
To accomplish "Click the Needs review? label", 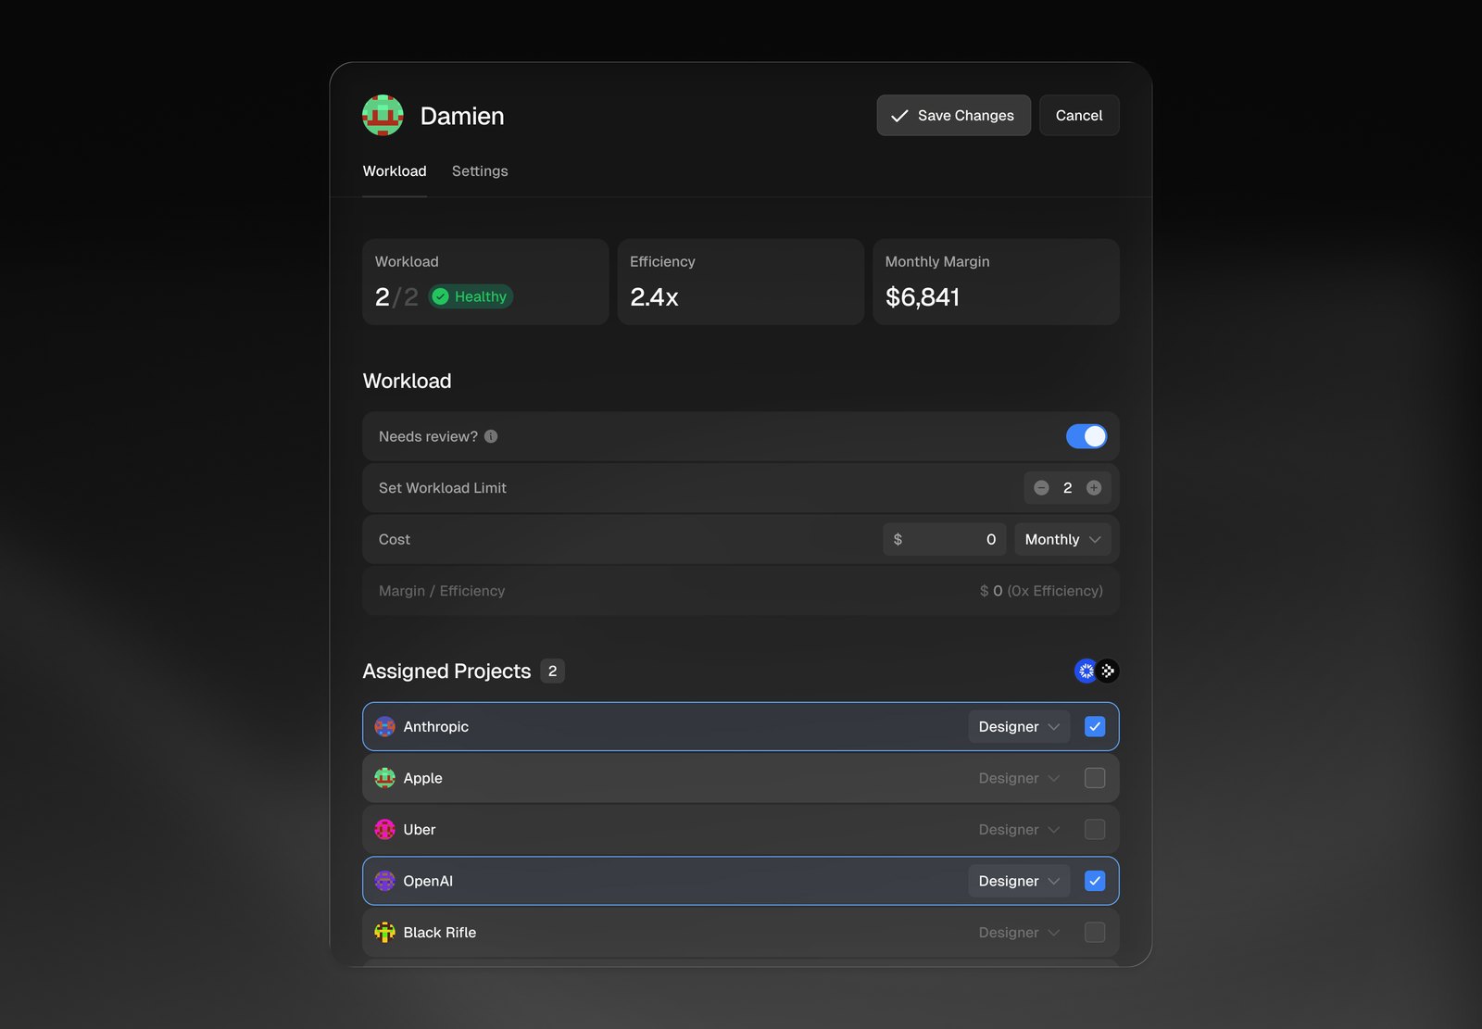I will point(428,436).
